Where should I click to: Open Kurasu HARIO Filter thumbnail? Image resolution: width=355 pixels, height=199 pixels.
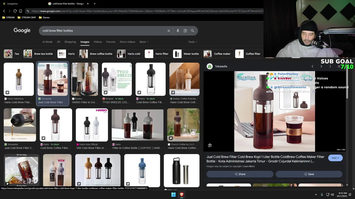point(85,79)
